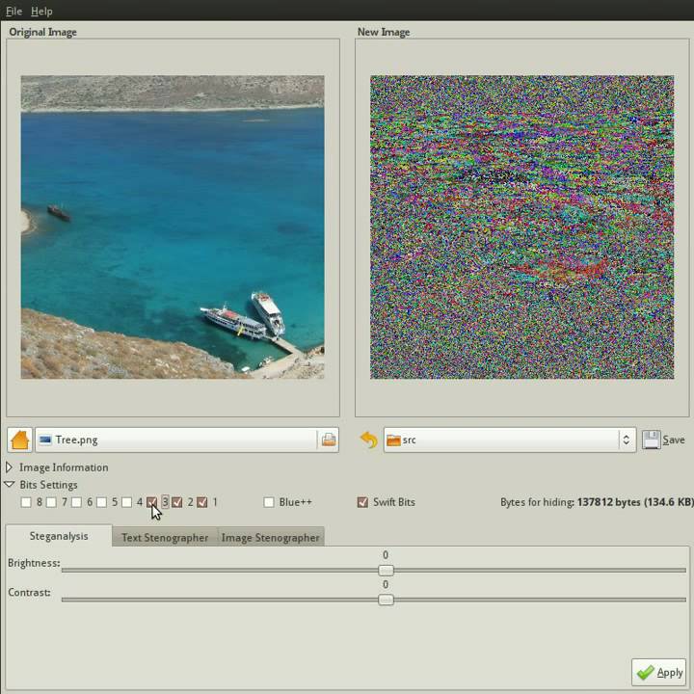Viewport: 694px width, 694px height.
Task: Enable bit 6 checkbox
Action: [76, 502]
